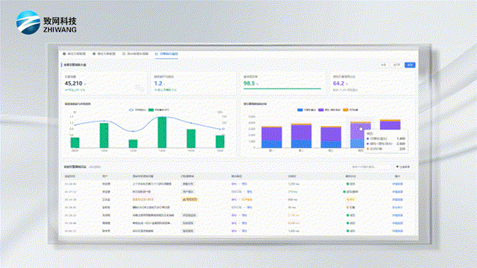Click the purple 64.2 metric value
This screenshot has height=268, width=477.
(x=338, y=83)
